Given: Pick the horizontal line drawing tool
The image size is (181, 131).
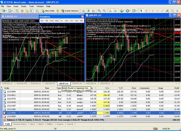Looking at the screenshot, I should coord(157,11).
